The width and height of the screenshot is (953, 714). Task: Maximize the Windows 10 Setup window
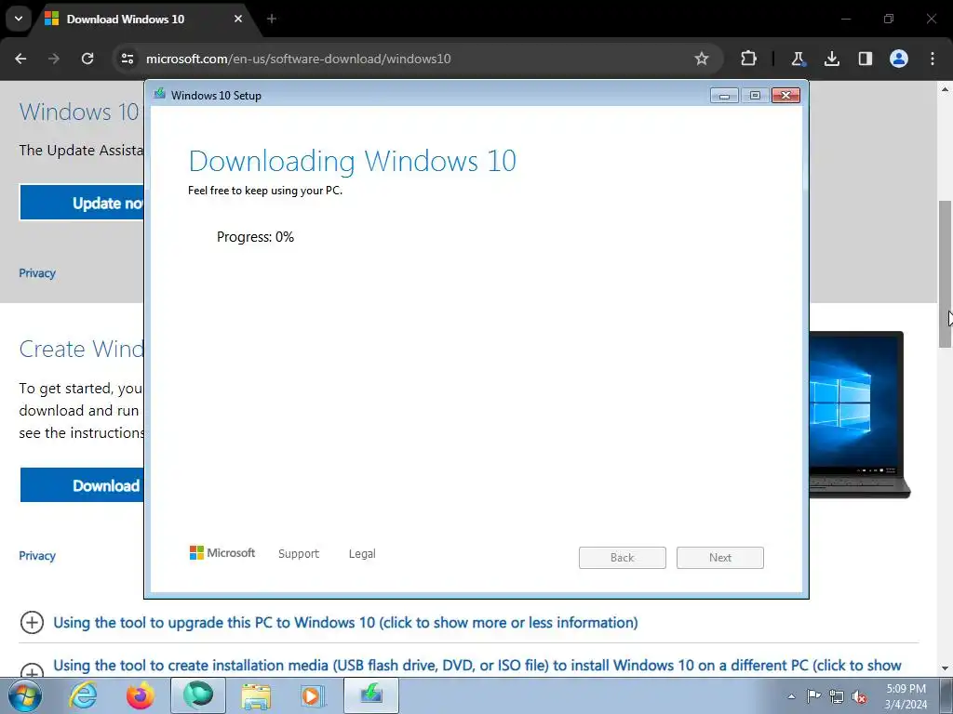755,96
